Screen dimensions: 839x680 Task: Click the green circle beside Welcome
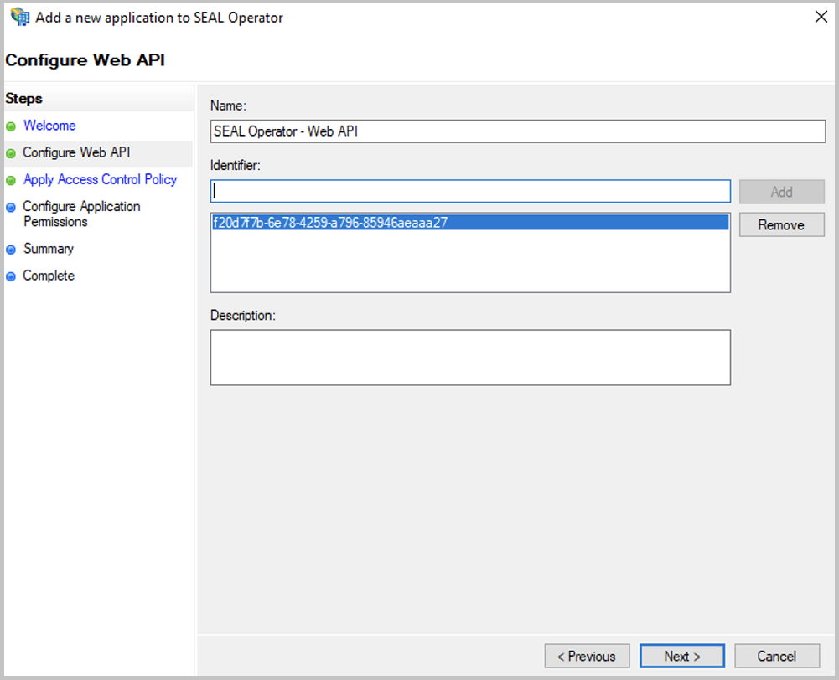point(11,126)
